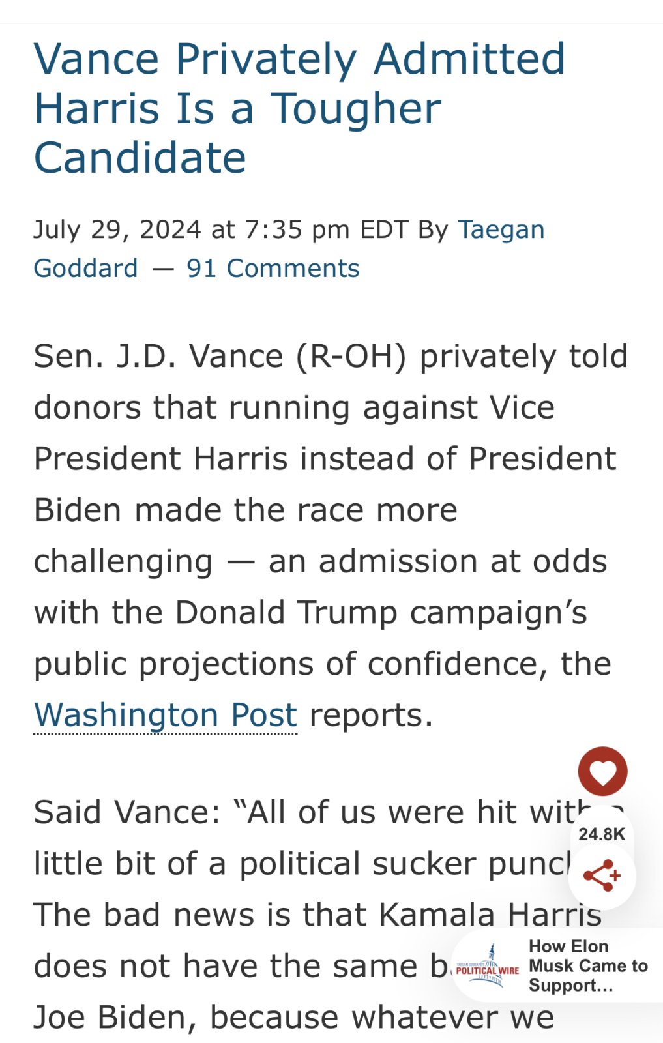Open the headline 'Vance Privately Admitted Harris'
The image size is (663, 1043).
tap(299, 108)
